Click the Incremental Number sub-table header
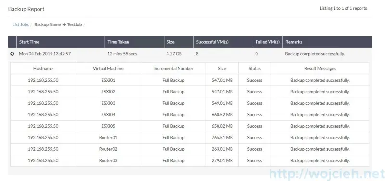The image size is (385, 181). (x=173, y=68)
